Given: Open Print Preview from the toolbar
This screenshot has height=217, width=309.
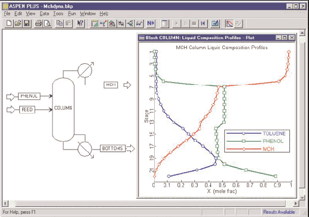Looking at the screenshot, I should 47,23.
